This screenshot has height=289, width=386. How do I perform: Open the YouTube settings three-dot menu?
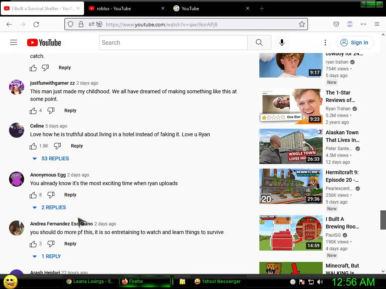click(x=325, y=43)
